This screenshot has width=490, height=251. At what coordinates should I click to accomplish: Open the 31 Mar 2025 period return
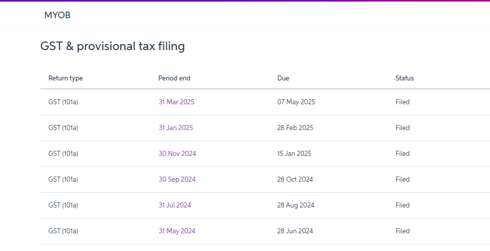[176, 102]
